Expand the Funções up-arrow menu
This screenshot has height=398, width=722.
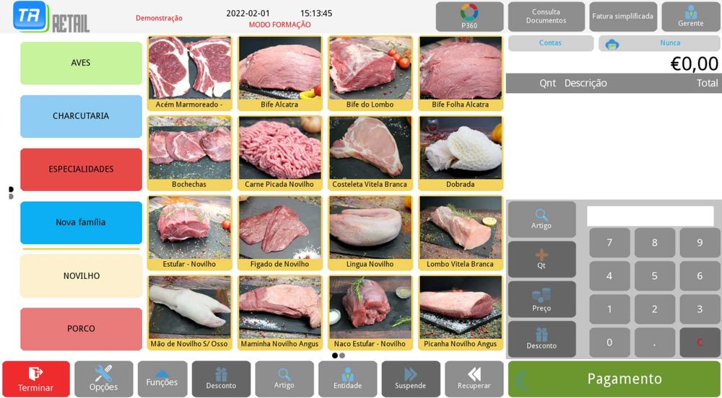pyautogui.click(x=162, y=379)
